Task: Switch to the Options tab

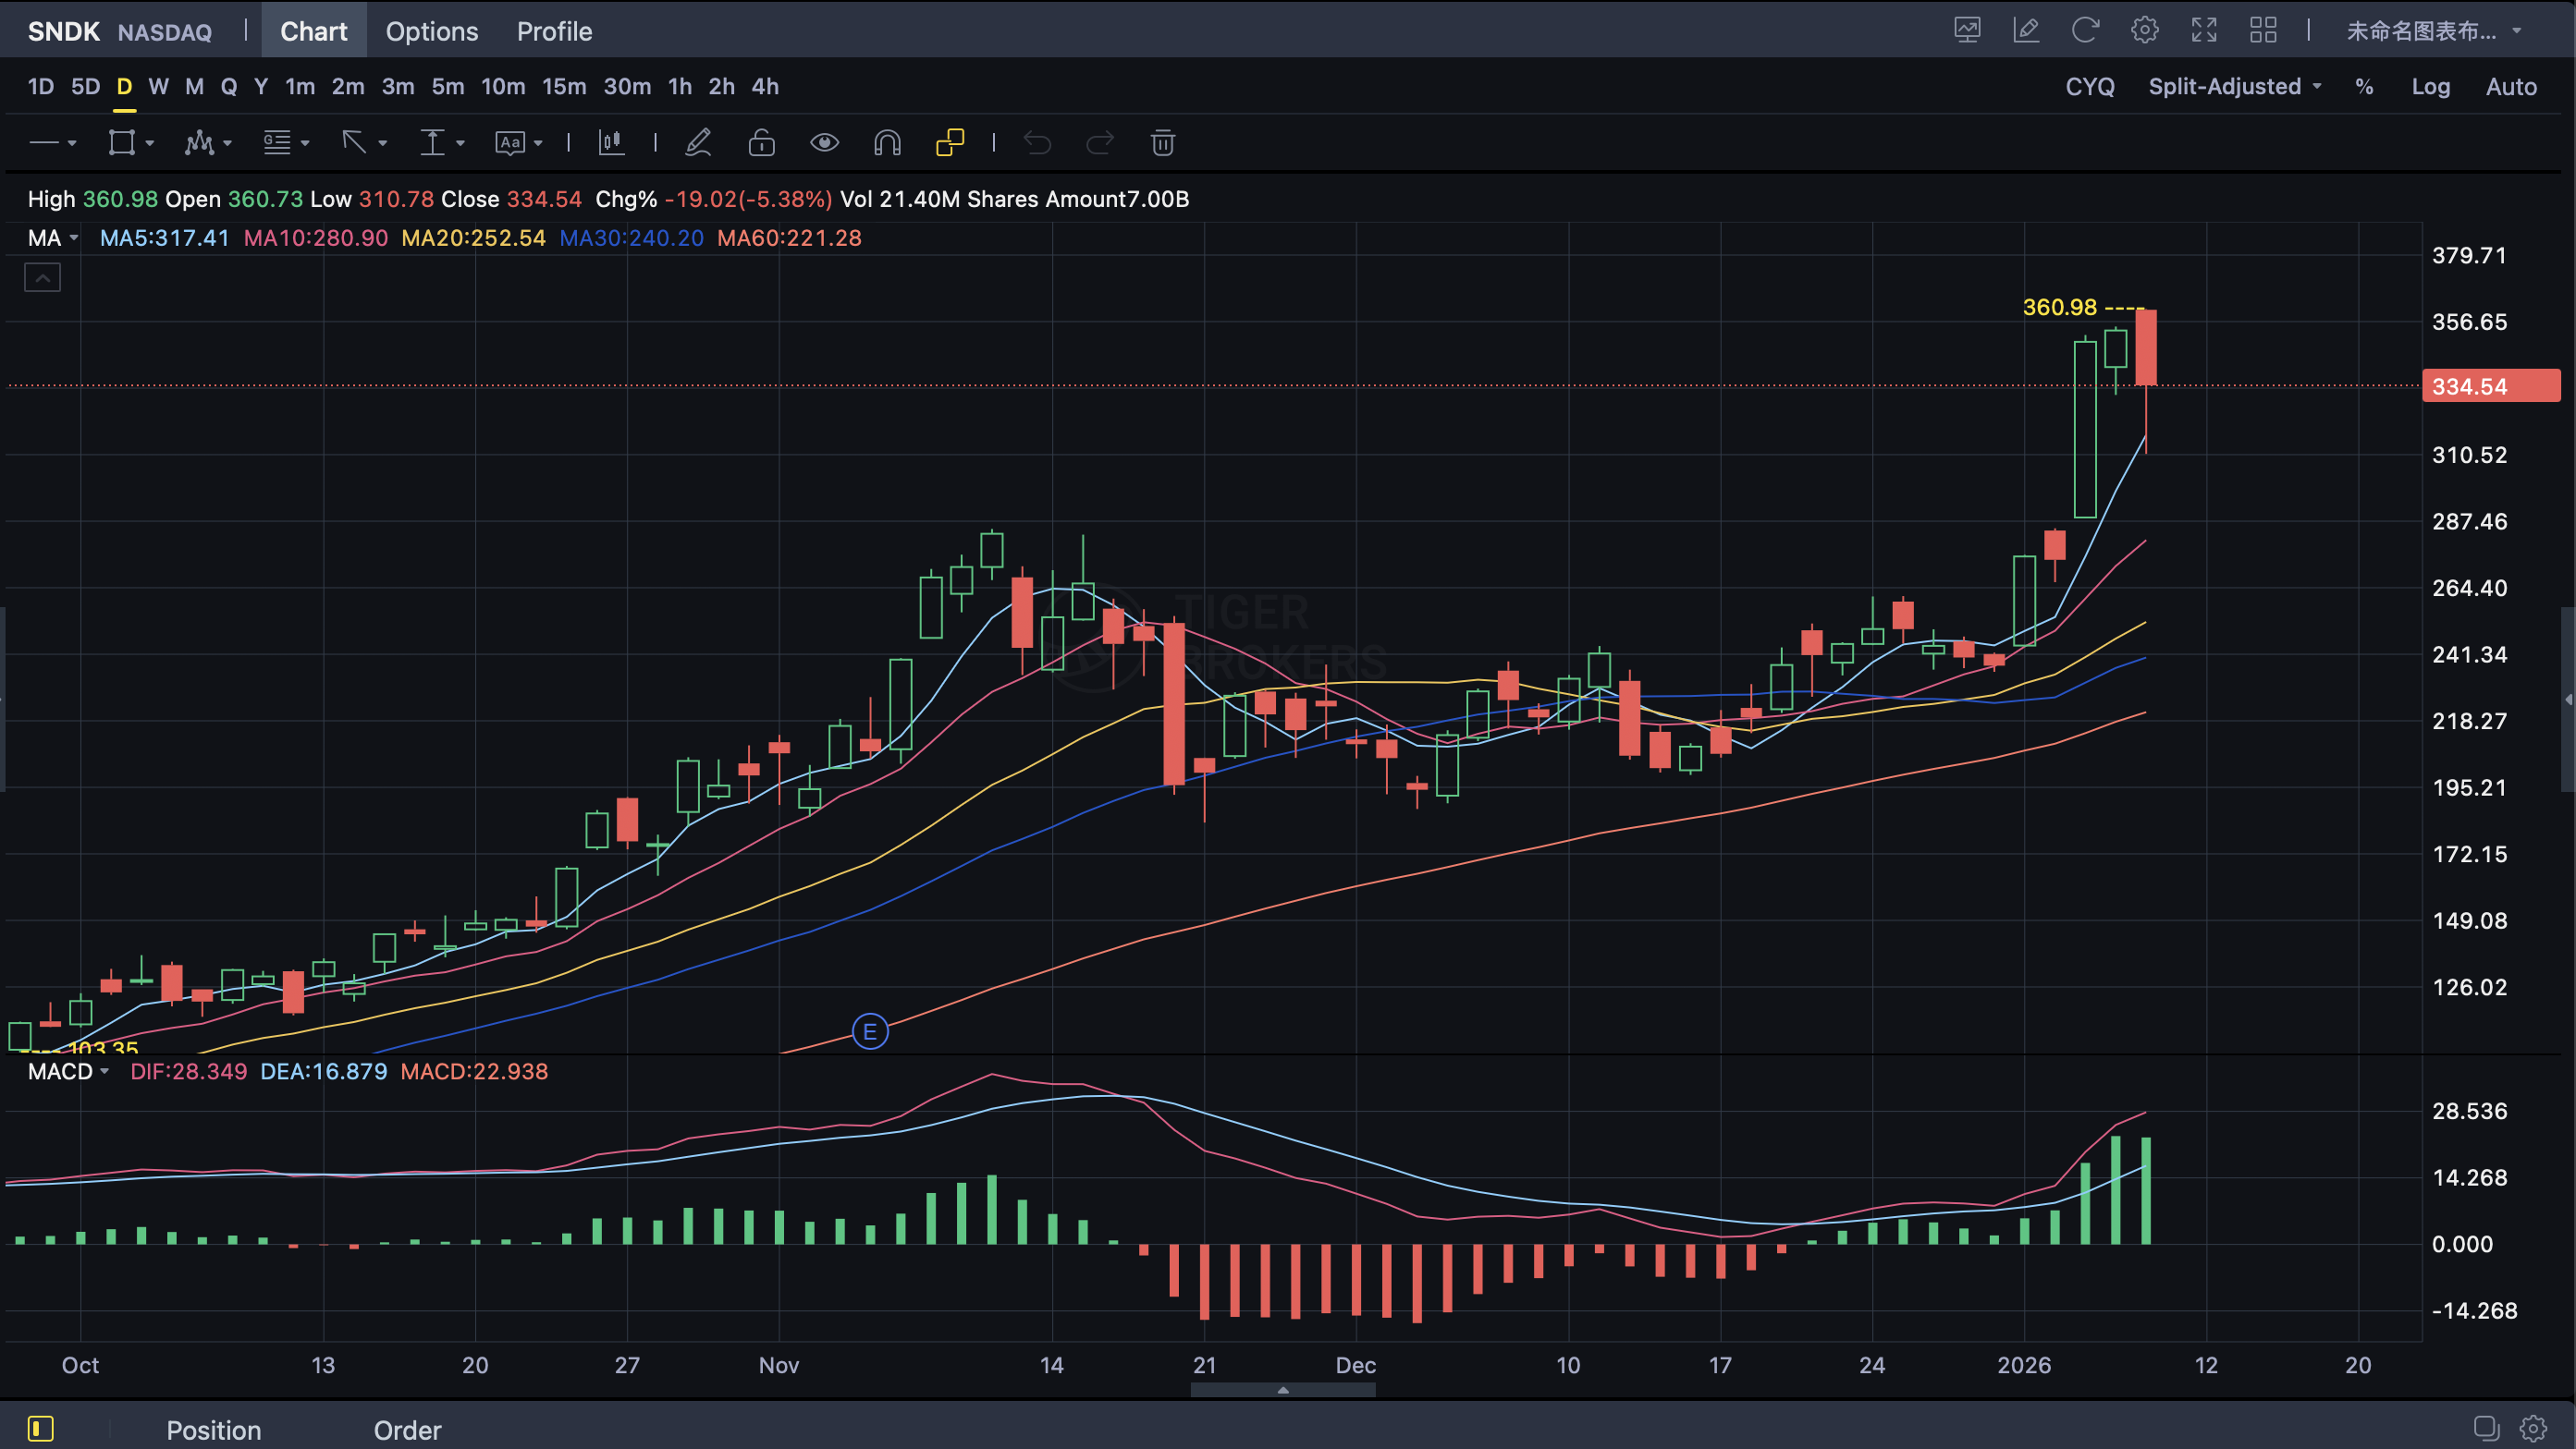Action: pyautogui.click(x=432, y=31)
